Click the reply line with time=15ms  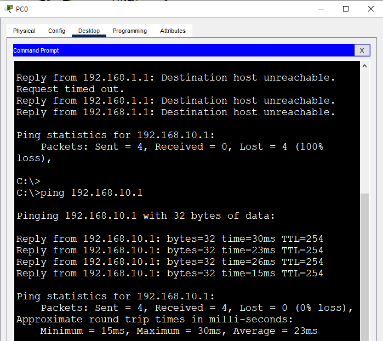point(170,273)
